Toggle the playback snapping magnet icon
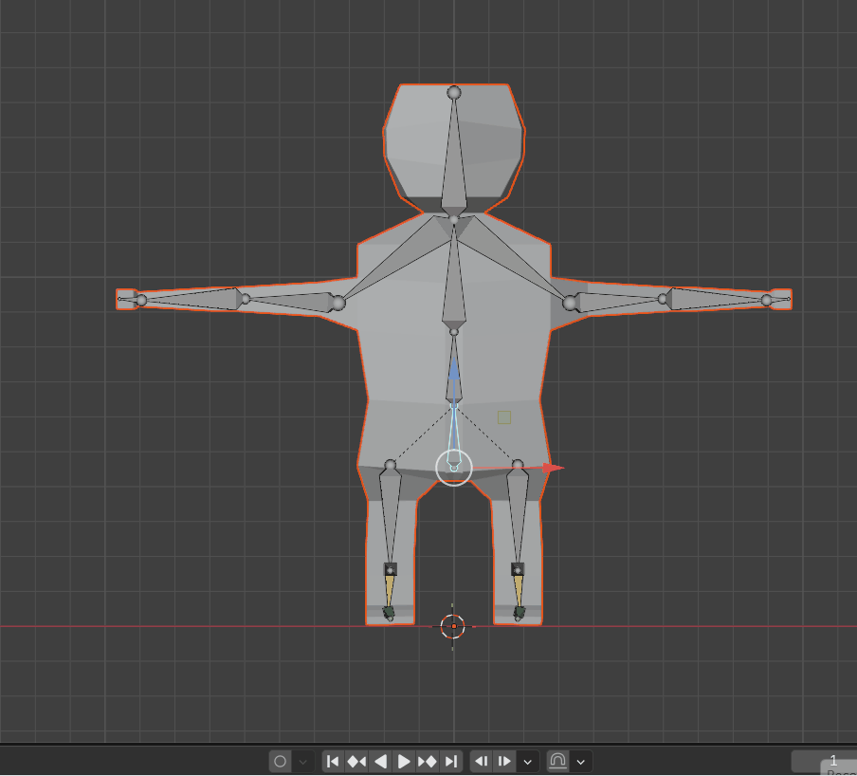Screen dimensions: 857x776 tap(557, 761)
